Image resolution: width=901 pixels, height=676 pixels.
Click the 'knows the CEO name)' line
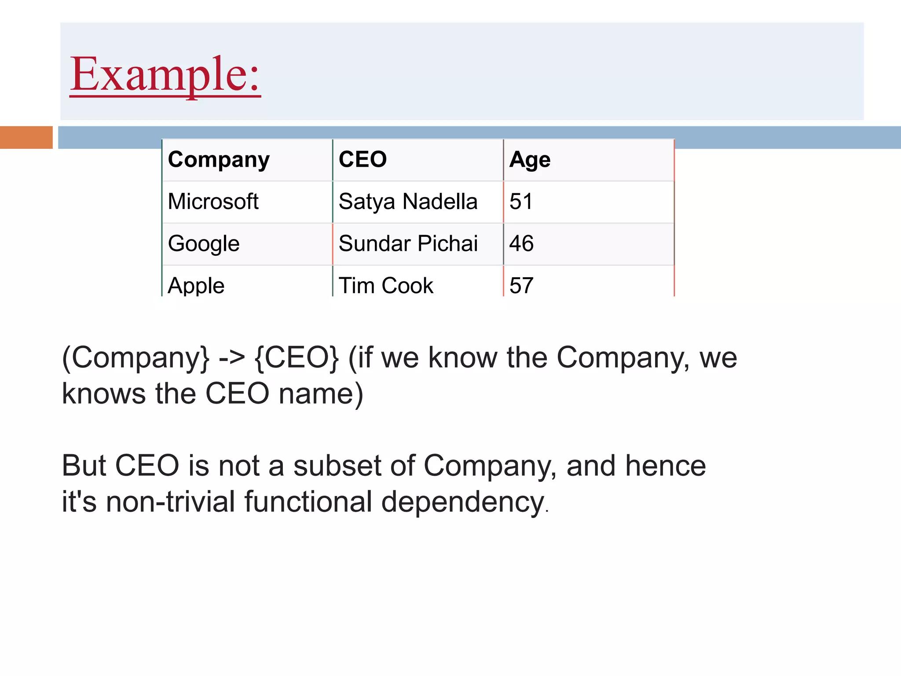212,393
